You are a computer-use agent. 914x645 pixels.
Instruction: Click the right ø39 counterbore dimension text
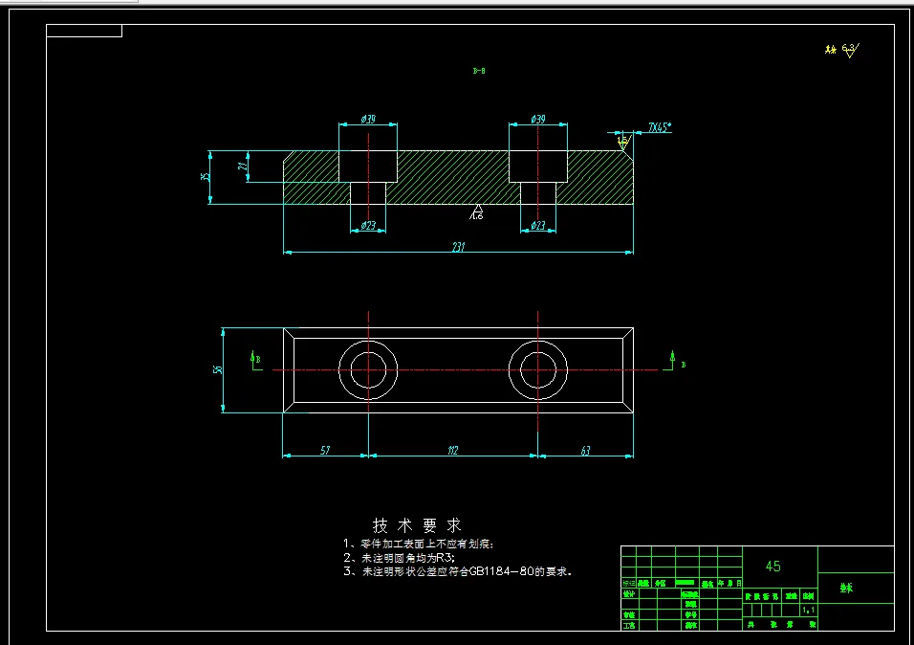click(x=538, y=119)
